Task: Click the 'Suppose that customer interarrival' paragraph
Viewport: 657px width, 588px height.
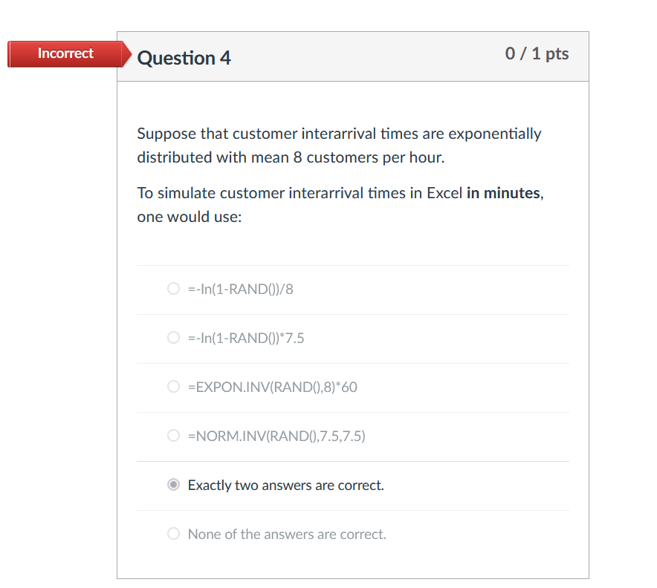Action: click(x=339, y=146)
